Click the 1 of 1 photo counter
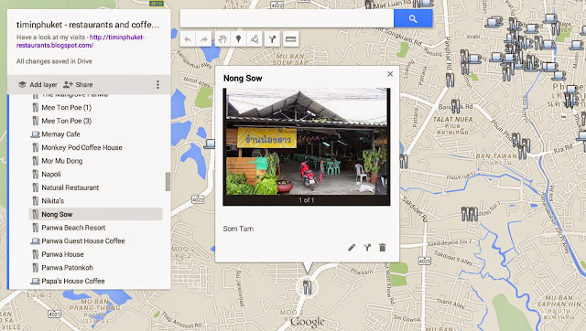 pyautogui.click(x=307, y=200)
